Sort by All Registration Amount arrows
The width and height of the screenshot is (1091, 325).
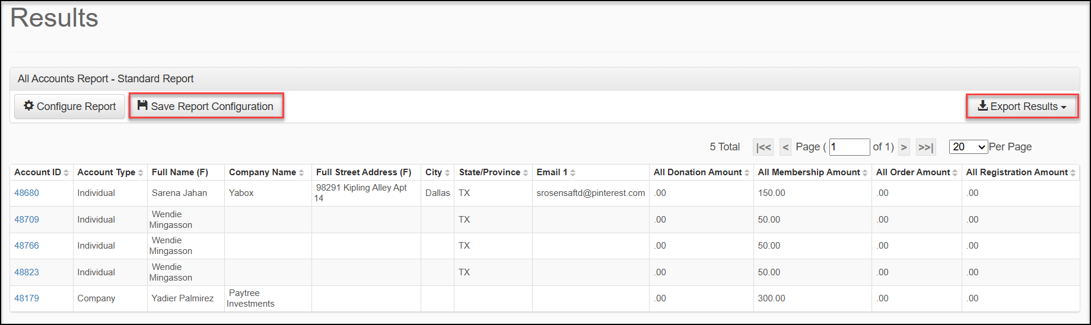[x=1073, y=173]
